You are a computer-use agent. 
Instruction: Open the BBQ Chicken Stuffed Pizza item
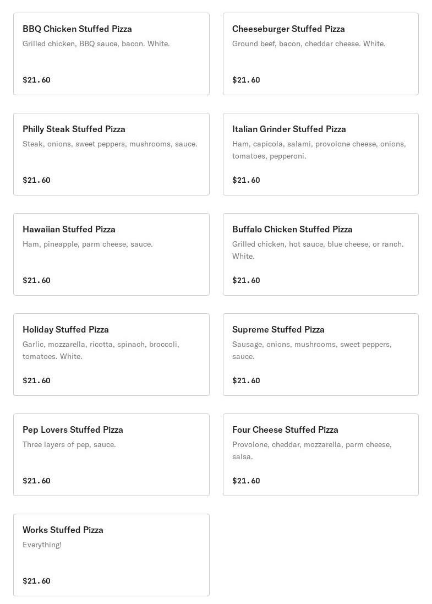pyautogui.click(x=111, y=54)
